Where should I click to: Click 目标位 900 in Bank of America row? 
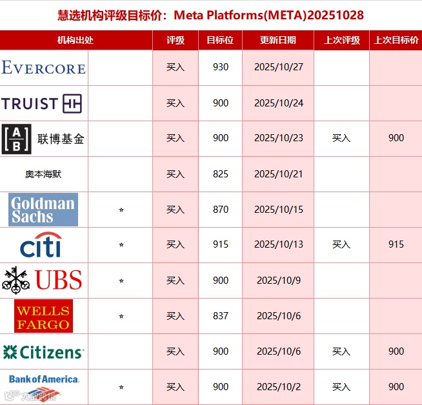221,387
